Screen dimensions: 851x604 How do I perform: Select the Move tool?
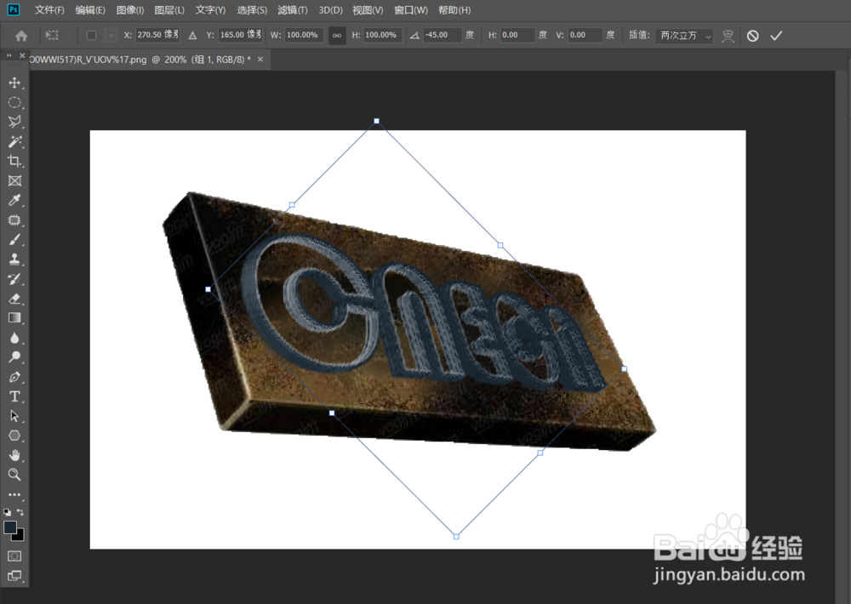point(14,83)
